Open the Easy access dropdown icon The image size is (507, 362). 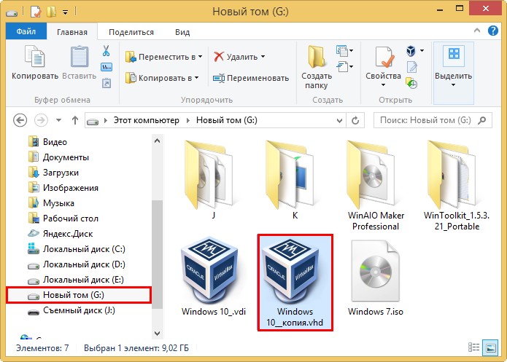pyautogui.click(x=344, y=67)
